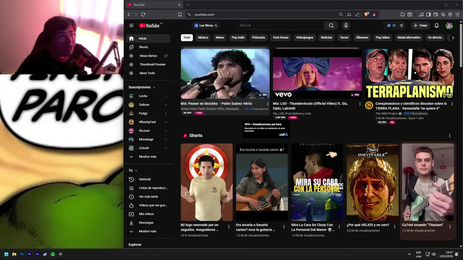Open the Shorts shelf options menu
The height and width of the screenshot is (260, 463).
[x=450, y=136]
